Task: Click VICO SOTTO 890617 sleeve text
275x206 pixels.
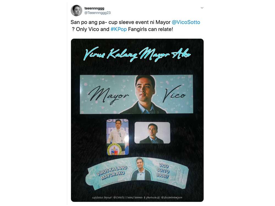Action: tap(163, 171)
